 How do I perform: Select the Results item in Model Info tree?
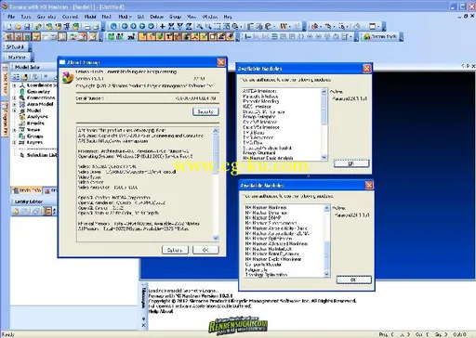[x=35, y=123]
